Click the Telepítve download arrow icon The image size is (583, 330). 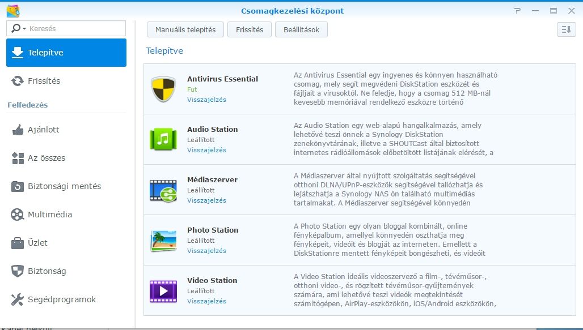click(18, 52)
